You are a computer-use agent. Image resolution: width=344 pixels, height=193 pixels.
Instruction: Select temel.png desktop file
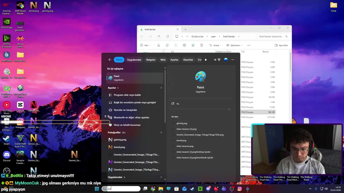click(x=34, y=7)
